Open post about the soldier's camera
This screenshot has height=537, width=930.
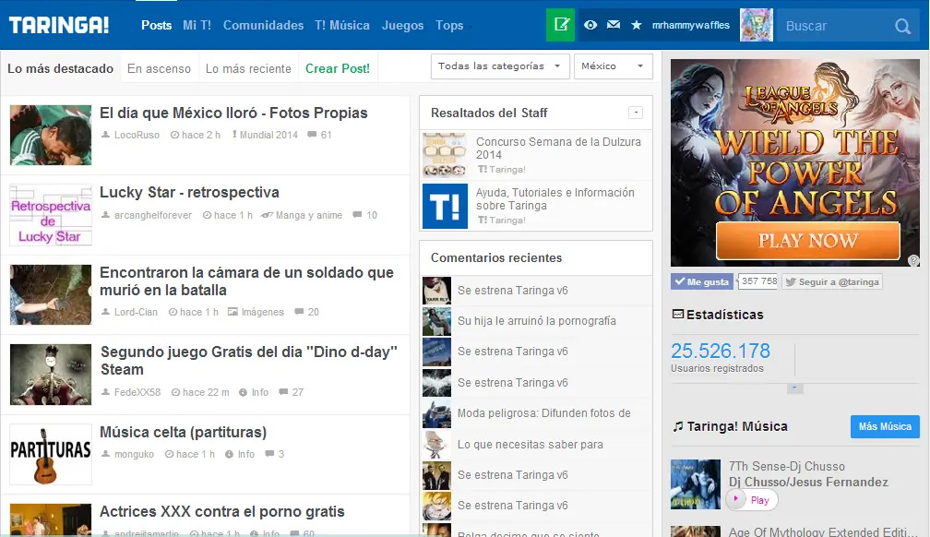click(x=246, y=281)
